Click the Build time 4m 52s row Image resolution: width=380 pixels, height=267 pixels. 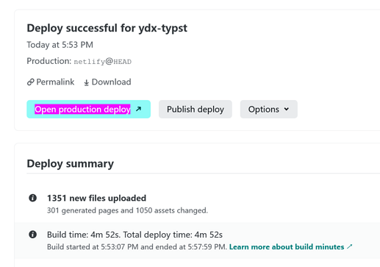tap(197, 241)
